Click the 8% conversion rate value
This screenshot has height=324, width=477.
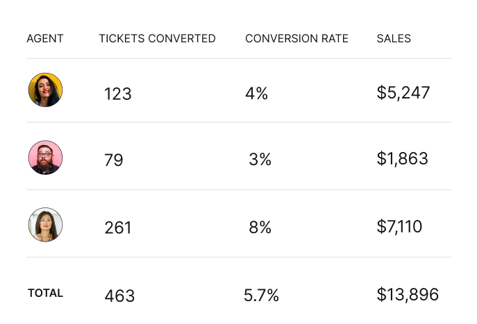pyautogui.click(x=260, y=227)
